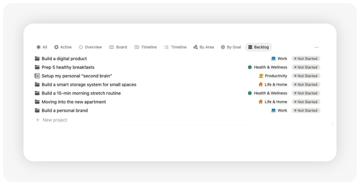Open the Overview tab
The height and width of the screenshot is (185, 360).
(90, 47)
